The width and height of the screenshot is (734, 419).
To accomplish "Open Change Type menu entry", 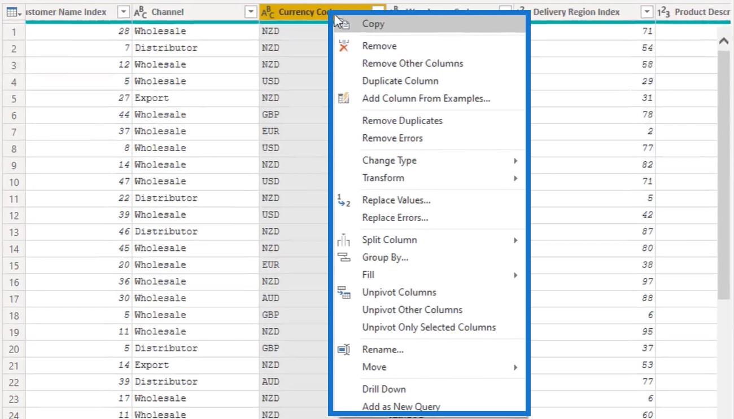I will [429, 161].
